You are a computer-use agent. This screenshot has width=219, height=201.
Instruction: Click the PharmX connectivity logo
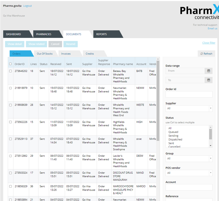tap(199, 13)
